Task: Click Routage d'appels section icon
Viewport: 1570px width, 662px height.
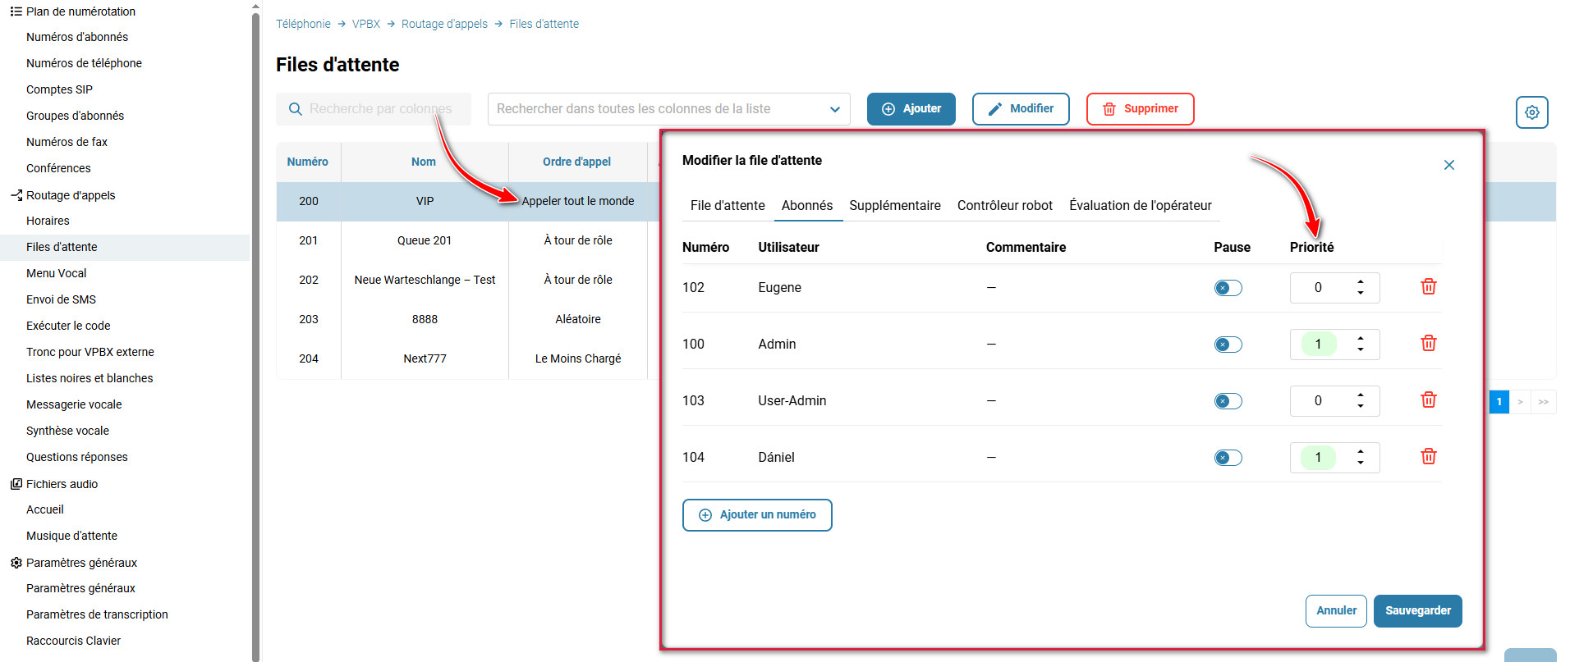Action: [16, 195]
